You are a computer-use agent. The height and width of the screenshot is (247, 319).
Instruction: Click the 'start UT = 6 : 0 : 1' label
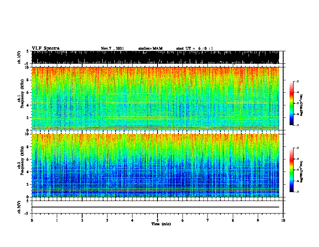[x=195, y=48]
